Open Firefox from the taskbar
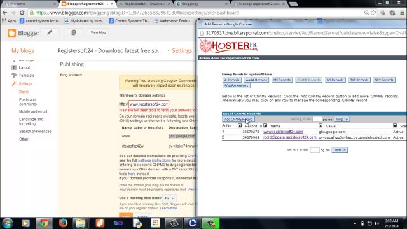Image resolution: width=407 pixels, height=229 pixels. point(62,223)
